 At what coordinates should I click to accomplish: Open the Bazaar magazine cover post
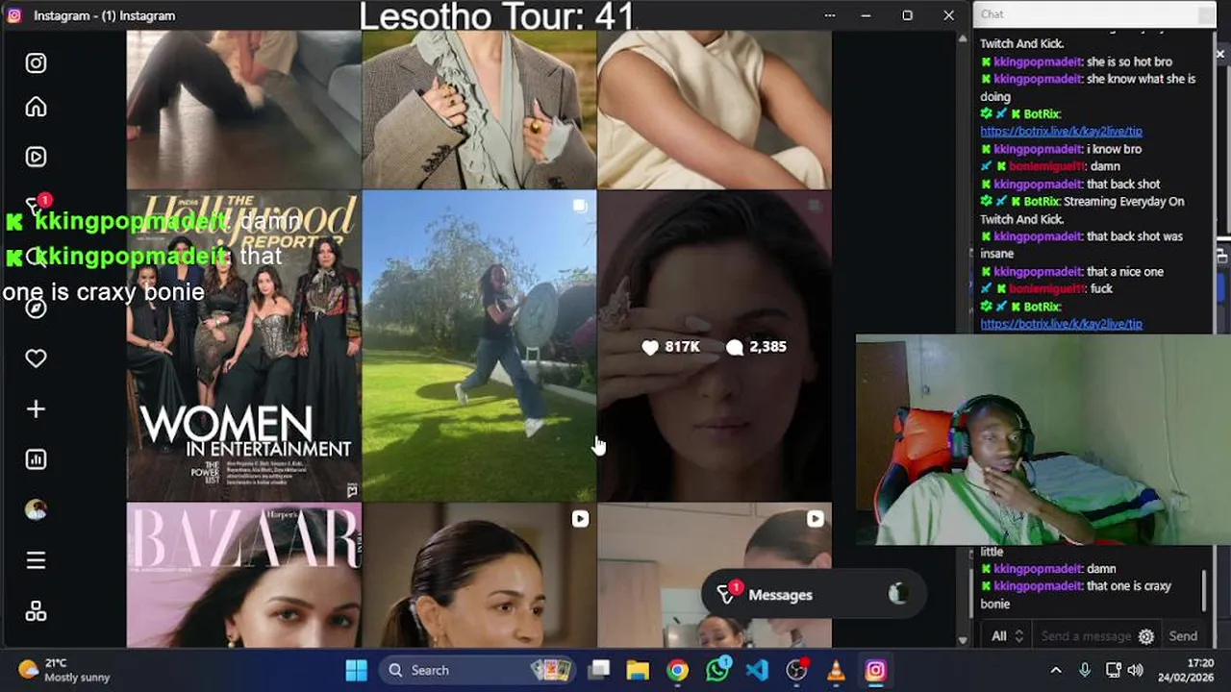point(244,576)
